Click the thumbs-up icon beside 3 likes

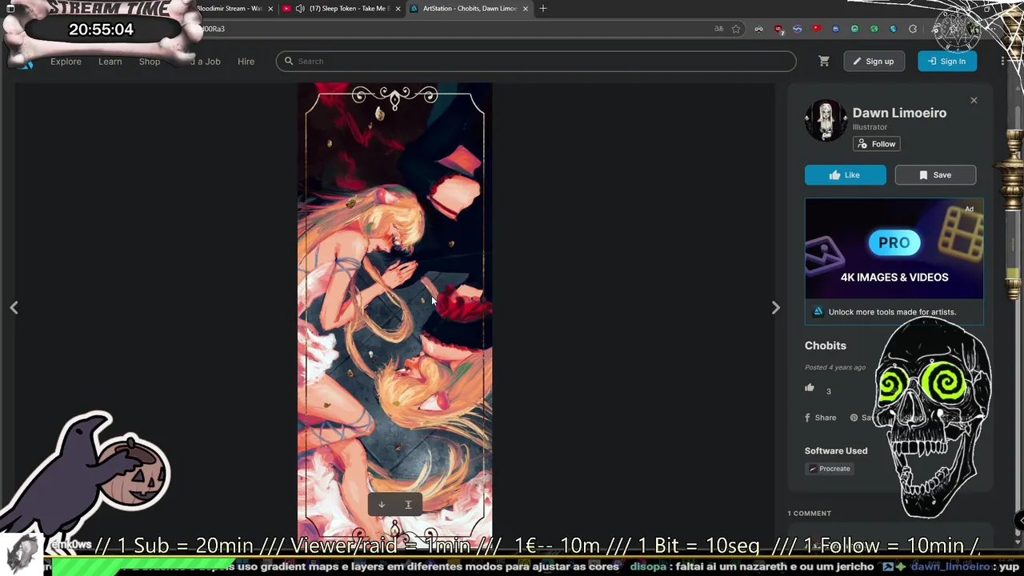coord(810,388)
